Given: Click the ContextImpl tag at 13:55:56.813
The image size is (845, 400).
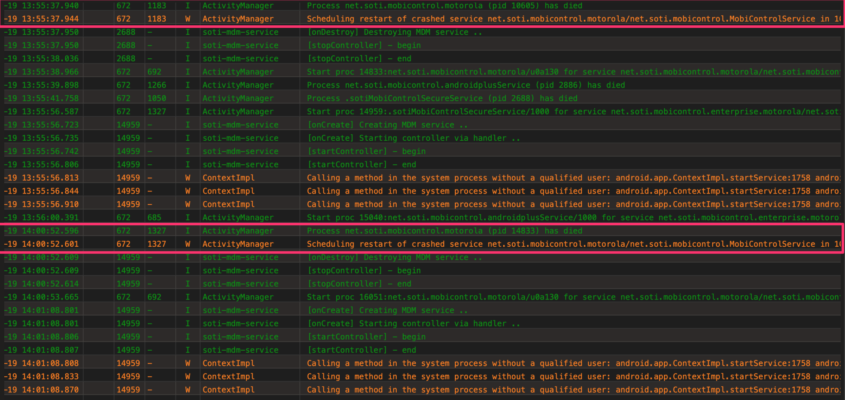Looking at the screenshot, I should pyautogui.click(x=228, y=178).
